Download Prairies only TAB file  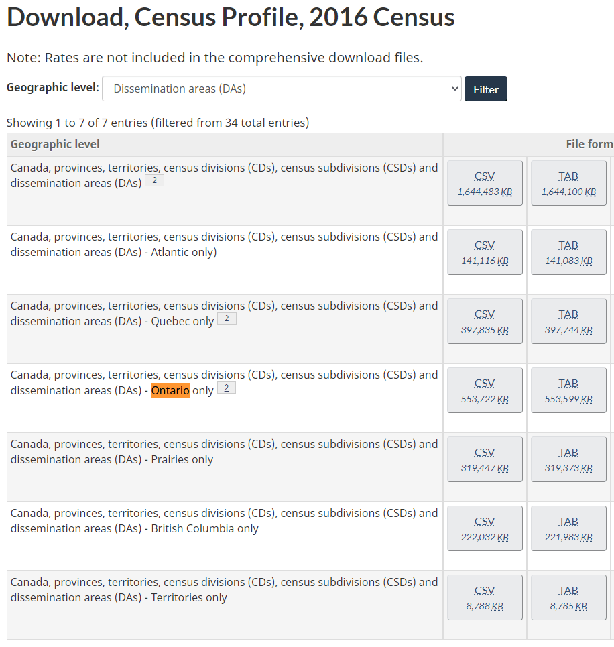pos(568,459)
